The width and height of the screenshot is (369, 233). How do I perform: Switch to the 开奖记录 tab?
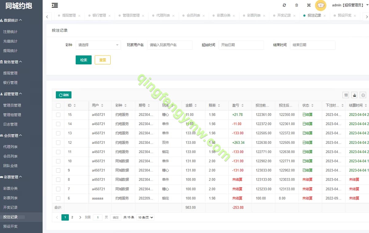[284, 15]
